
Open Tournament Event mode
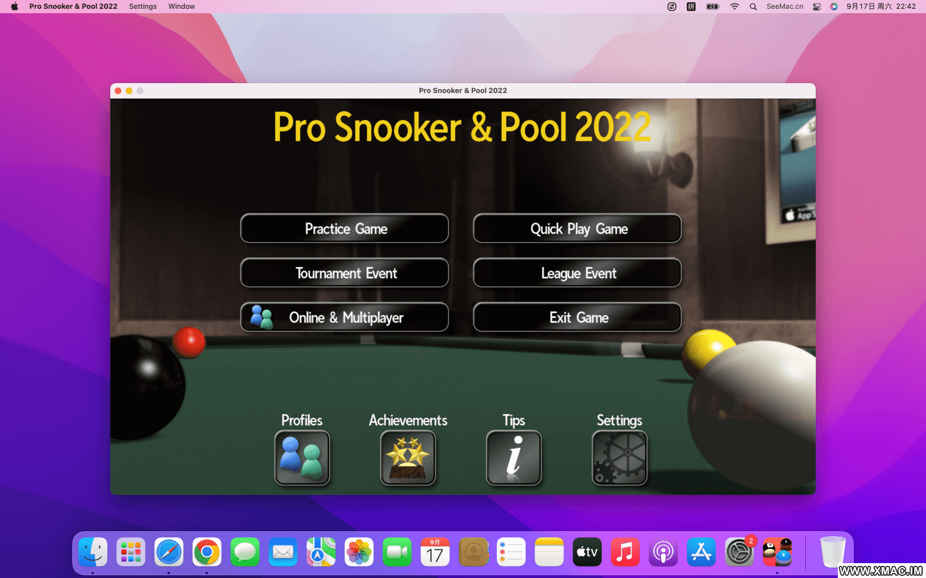point(344,273)
